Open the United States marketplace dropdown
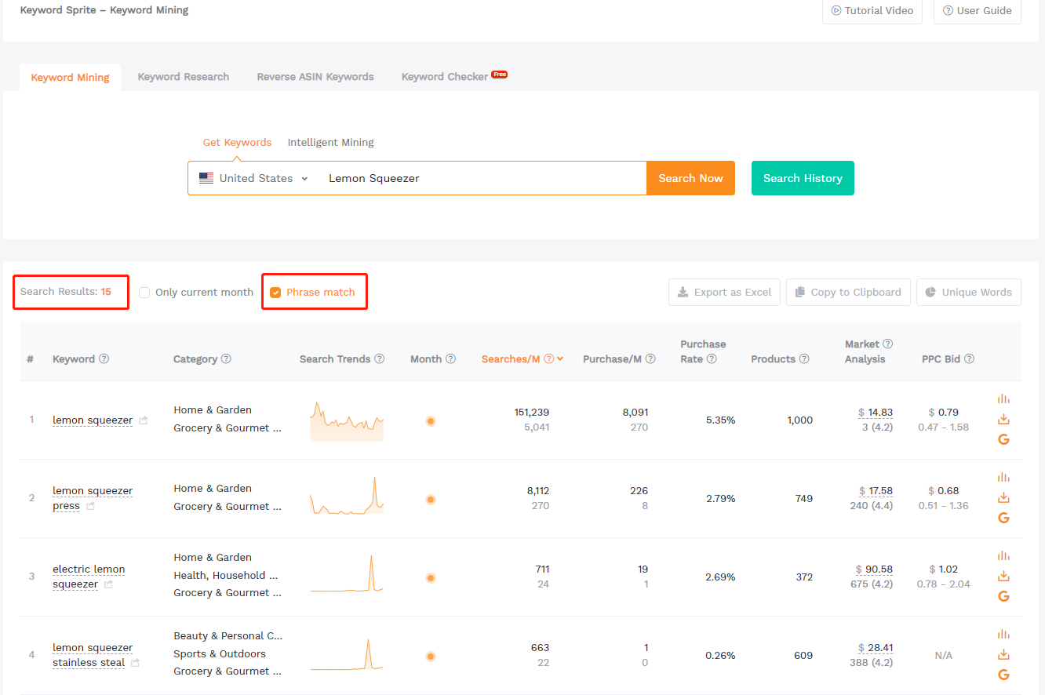1045x695 pixels. [x=254, y=179]
